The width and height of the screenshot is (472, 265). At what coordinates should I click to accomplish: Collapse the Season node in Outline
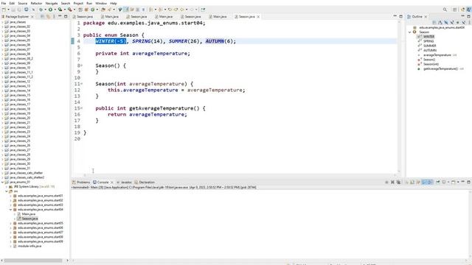tap(410, 32)
